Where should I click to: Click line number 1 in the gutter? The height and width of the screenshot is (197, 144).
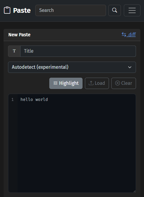click(x=12, y=100)
